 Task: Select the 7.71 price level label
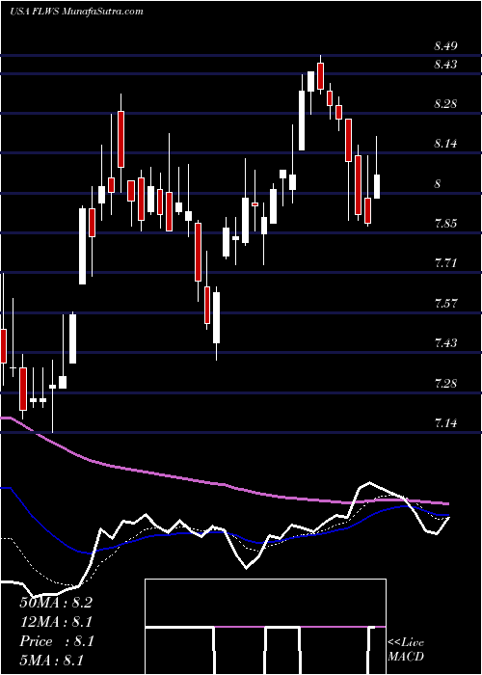(x=445, y=263)
